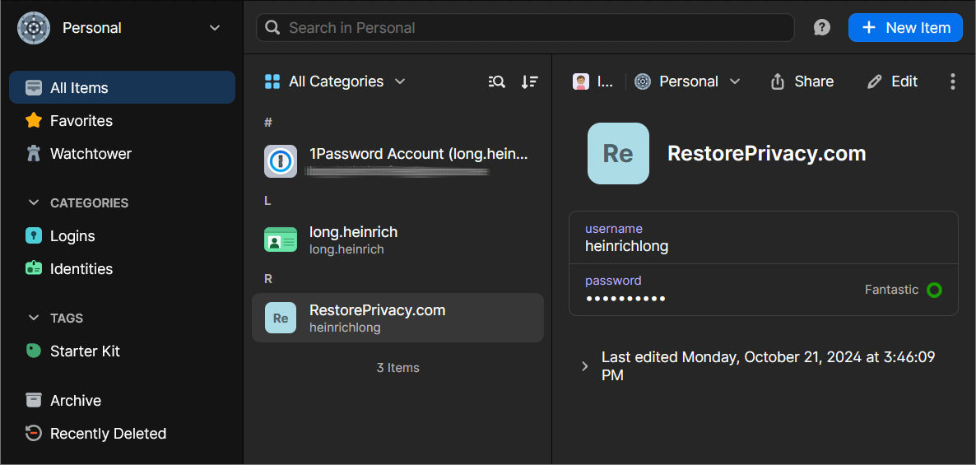
Task: Collapse the TAGS section
Action: click(x=34, y=318)
